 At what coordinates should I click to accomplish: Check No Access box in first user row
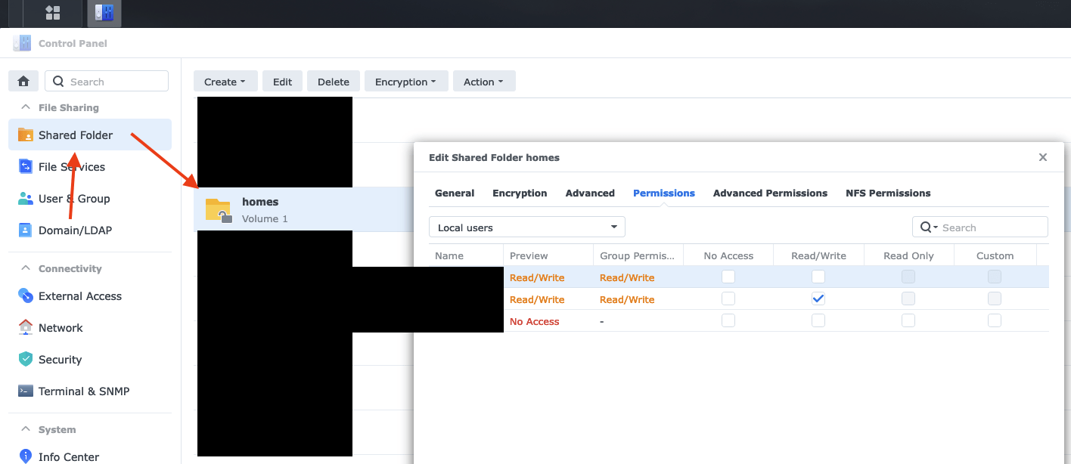[728, 277]
